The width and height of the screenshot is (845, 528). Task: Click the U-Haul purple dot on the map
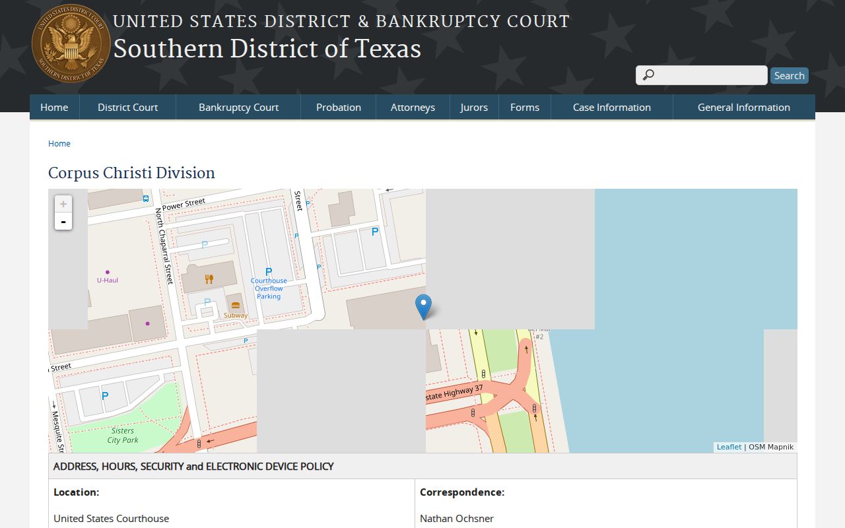(x=108, y=272)
